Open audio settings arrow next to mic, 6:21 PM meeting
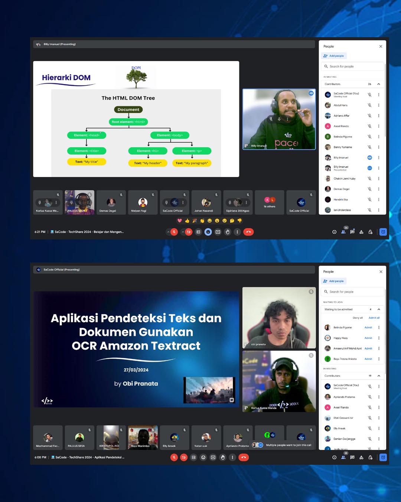 [x=168, y=232]
